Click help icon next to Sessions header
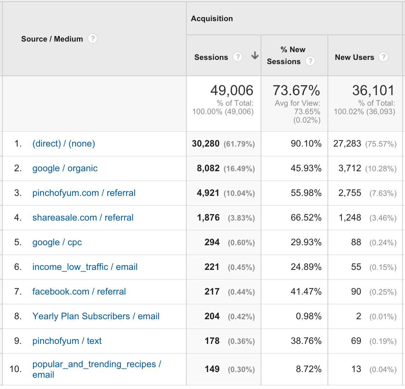 238,57
